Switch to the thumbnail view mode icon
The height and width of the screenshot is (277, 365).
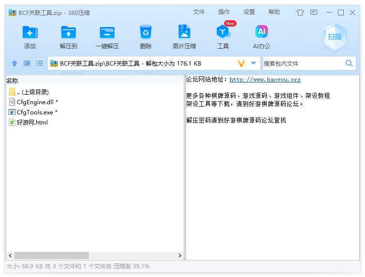27,63
